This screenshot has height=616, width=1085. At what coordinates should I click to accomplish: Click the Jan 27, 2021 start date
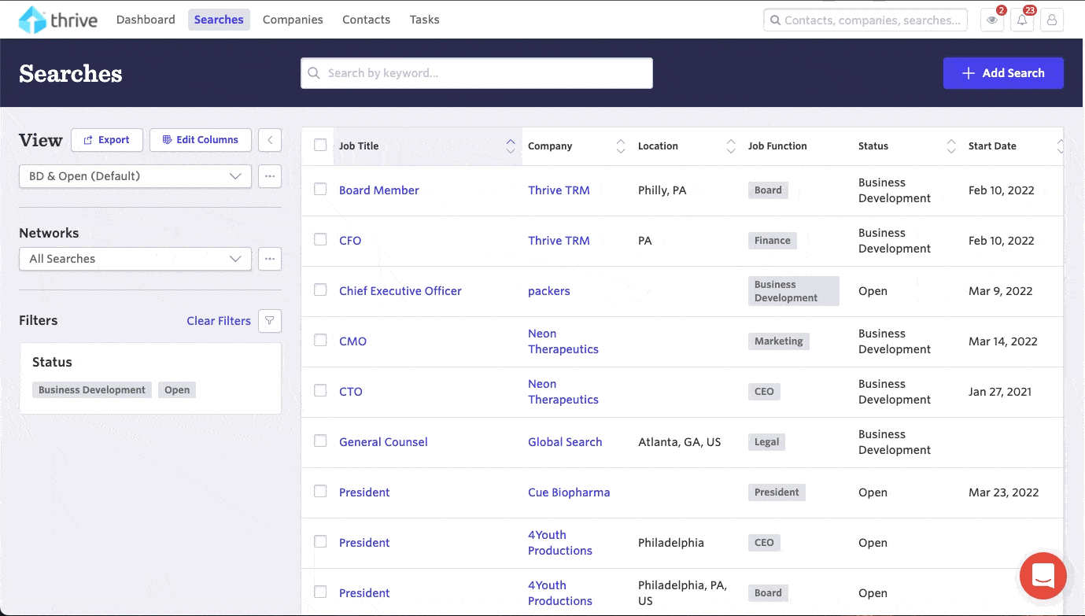1000,392
